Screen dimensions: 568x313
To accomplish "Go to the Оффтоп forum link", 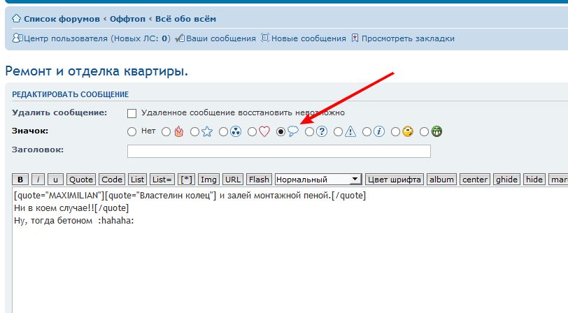I will point(127,19).
